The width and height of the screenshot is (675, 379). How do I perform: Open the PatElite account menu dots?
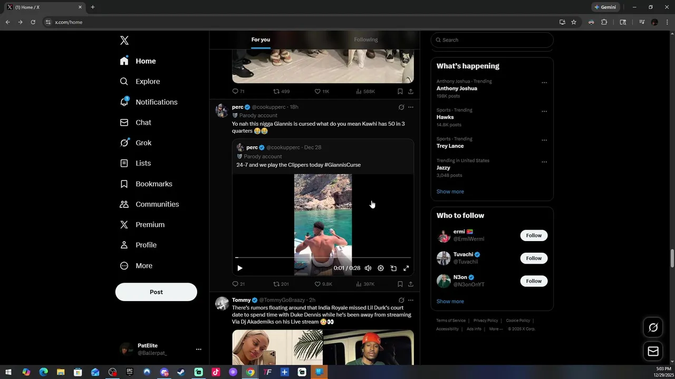click(199, 349)
